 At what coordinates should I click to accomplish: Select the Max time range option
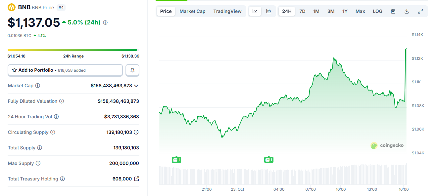(x=360, y=11)
